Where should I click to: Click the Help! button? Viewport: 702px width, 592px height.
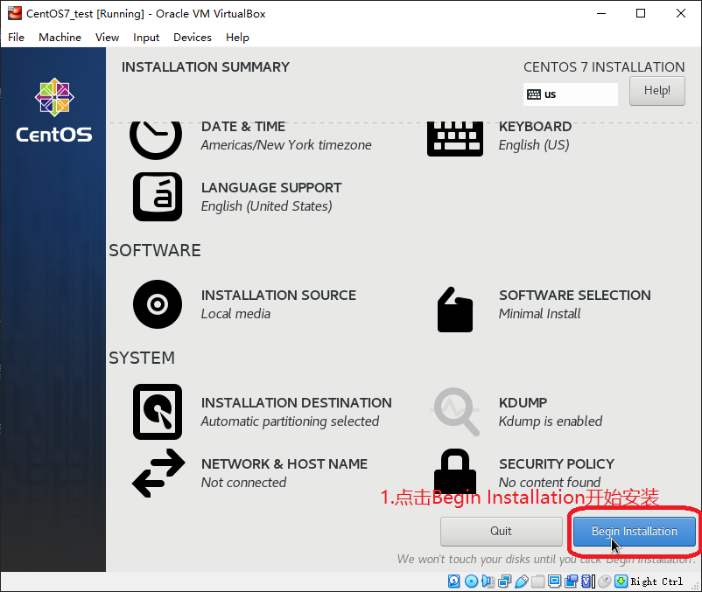click(x=656, y=91)
